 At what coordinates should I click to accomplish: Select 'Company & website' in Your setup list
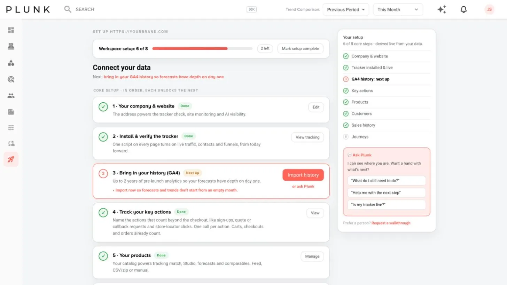(387, 56)
